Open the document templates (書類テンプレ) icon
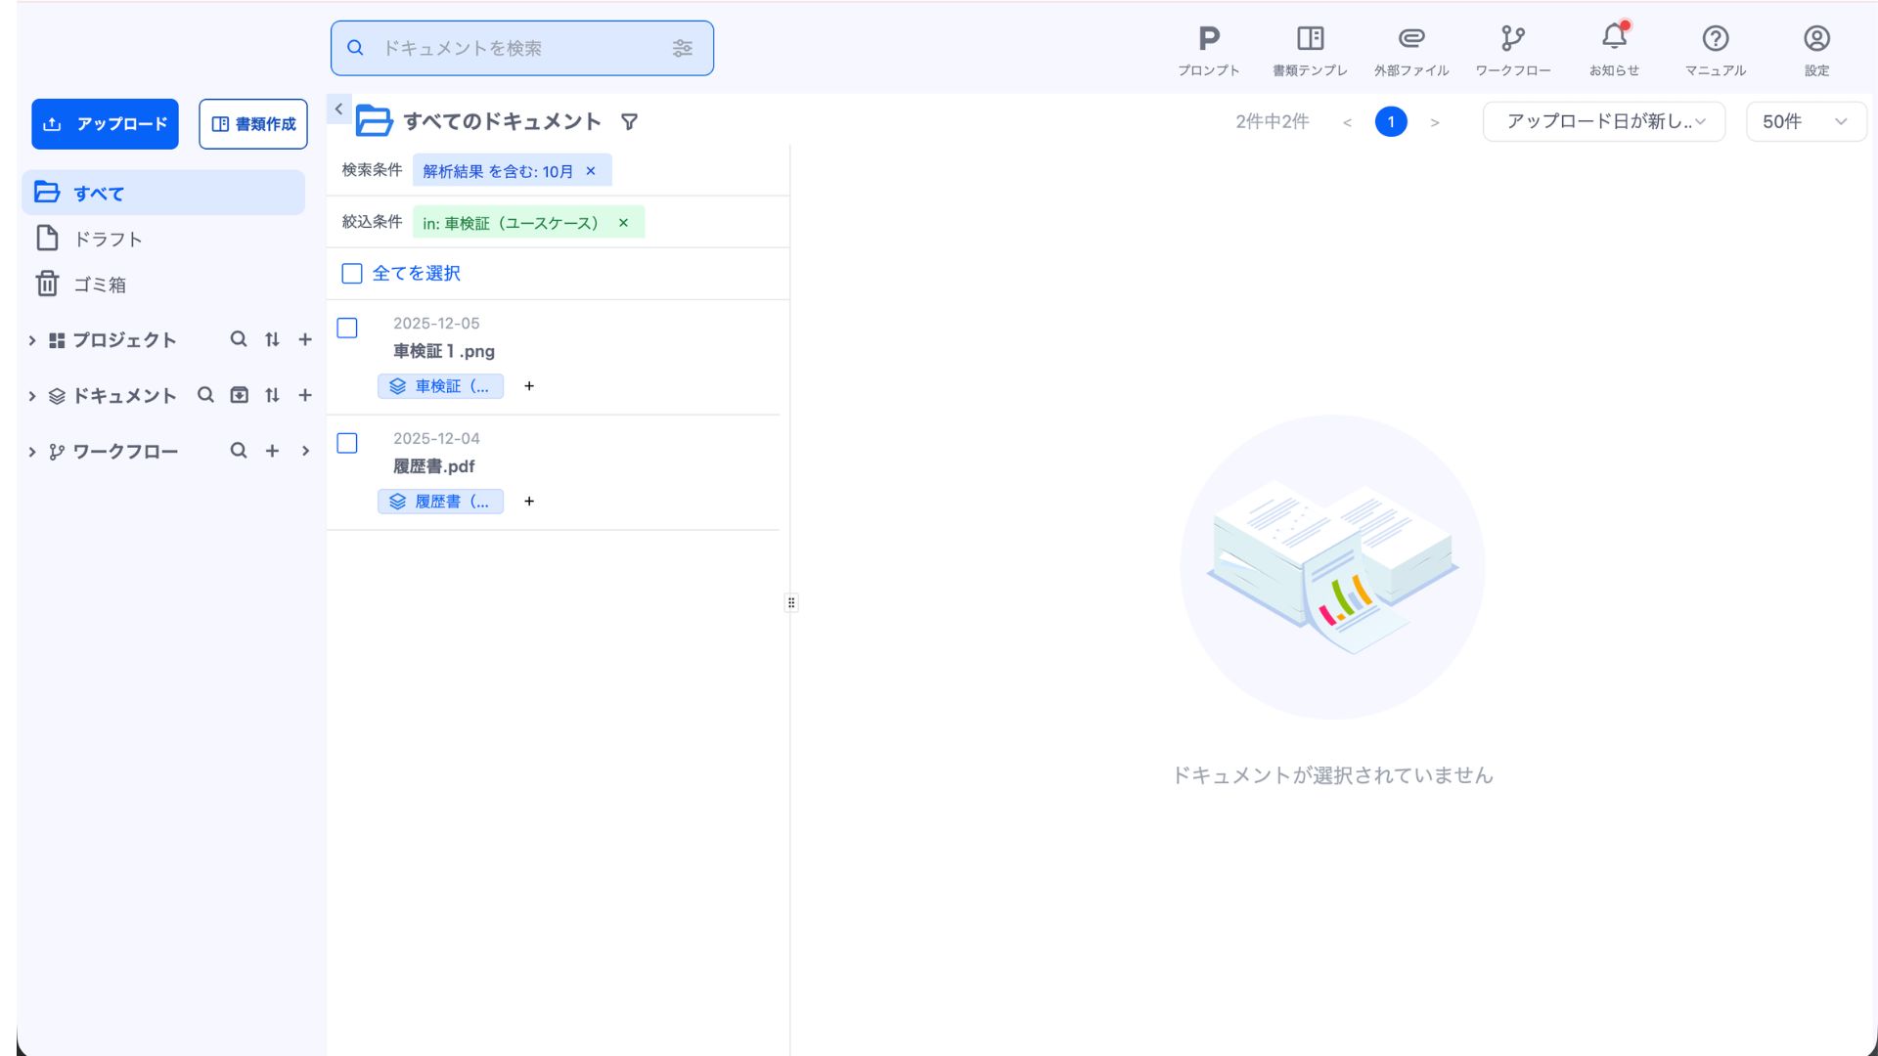Image resolution: width=1878 pixels, height=1056 pixels. coord(1310,39)
